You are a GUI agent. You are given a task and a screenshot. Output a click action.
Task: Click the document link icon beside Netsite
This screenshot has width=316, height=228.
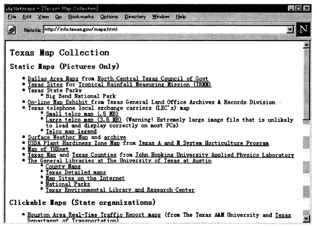[12, 30]
